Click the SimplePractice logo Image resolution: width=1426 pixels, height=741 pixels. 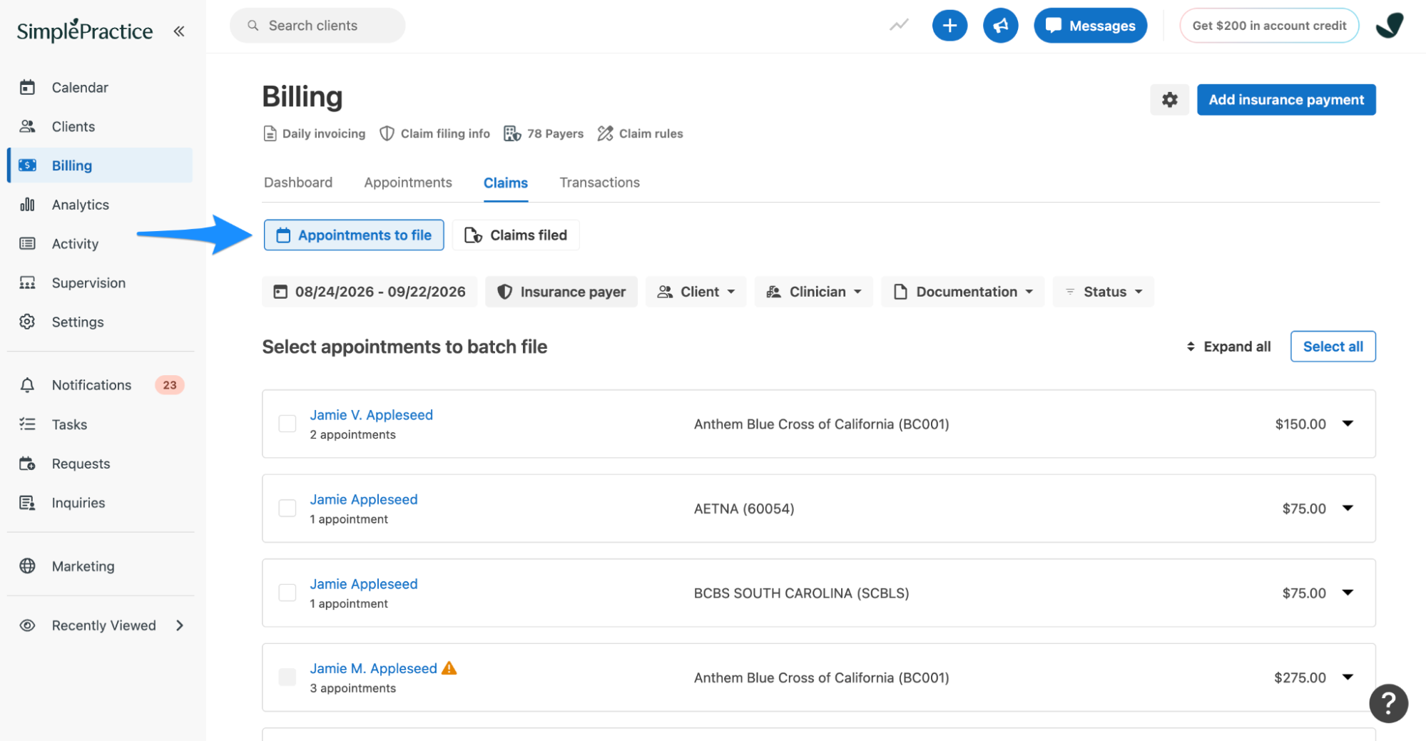pos(84,30)
